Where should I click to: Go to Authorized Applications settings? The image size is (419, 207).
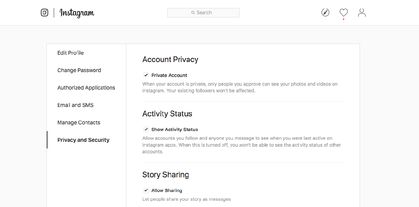tap(86, 88)
